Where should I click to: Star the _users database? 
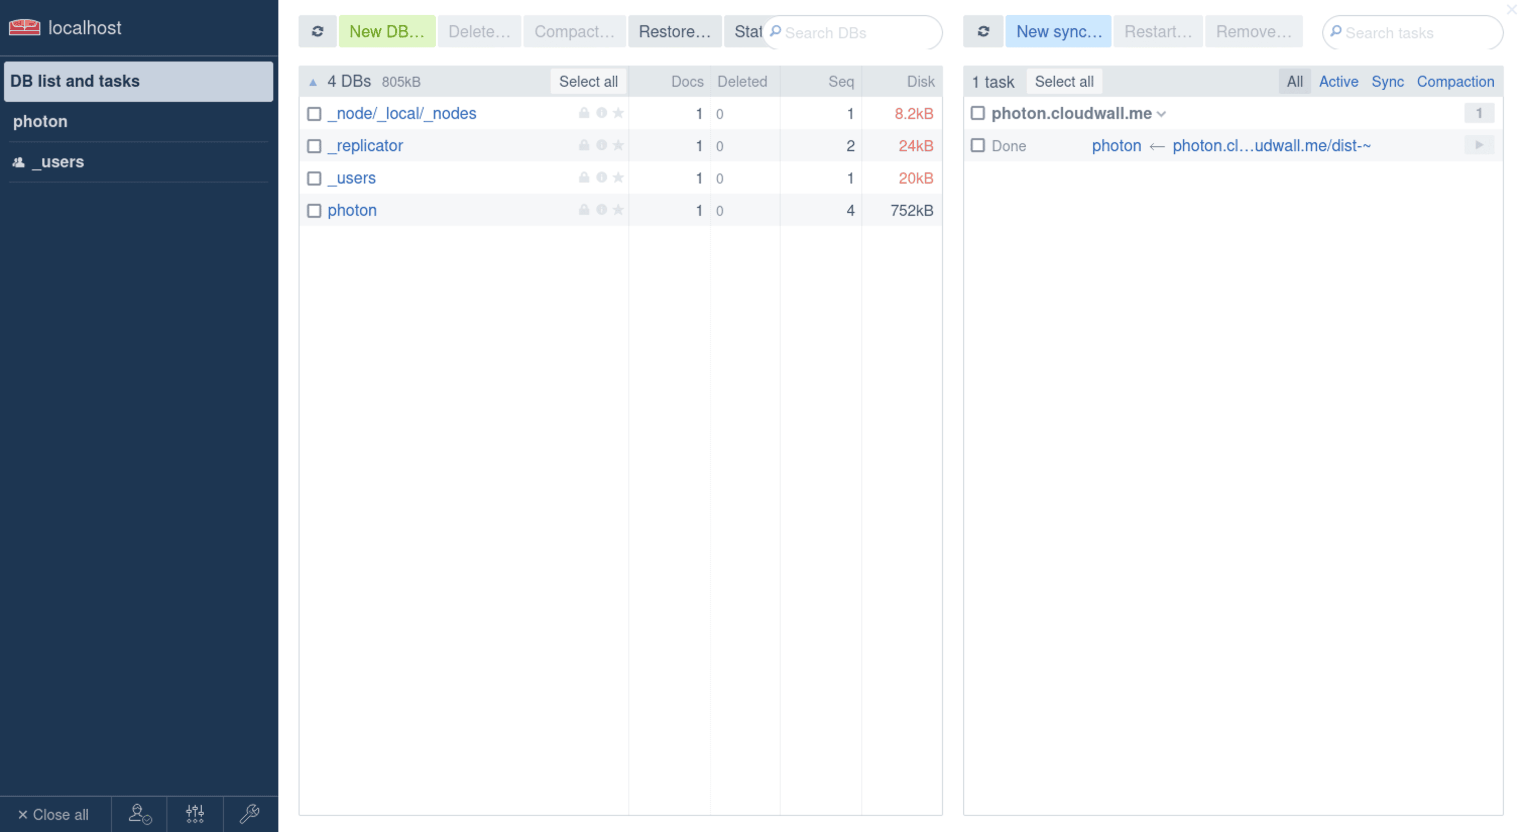point(618,177)
